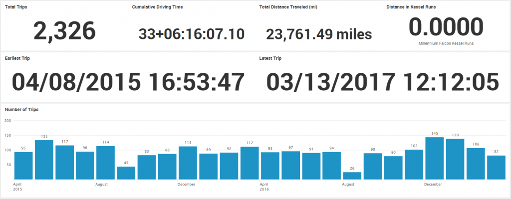Screen dimensions: 511x199
Task: Select the August 2015 bar labeled 114
Action: [x=106, y=163]
